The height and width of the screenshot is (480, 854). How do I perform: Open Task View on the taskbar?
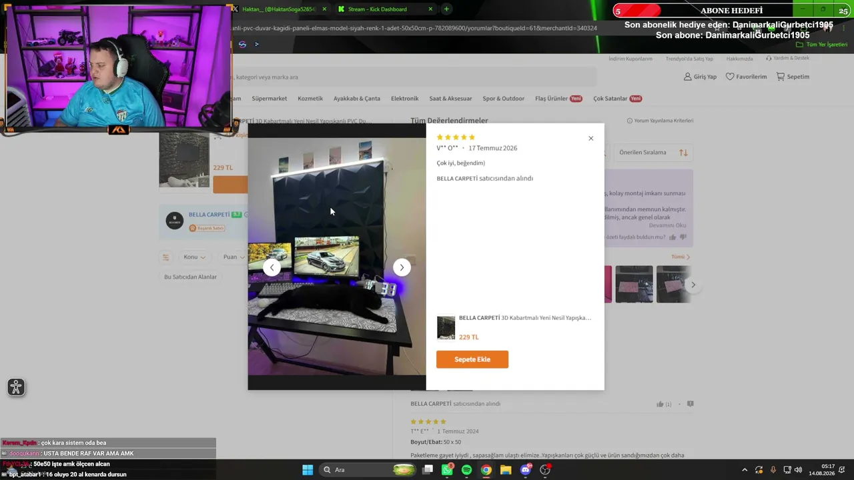[x=428, y=470]
